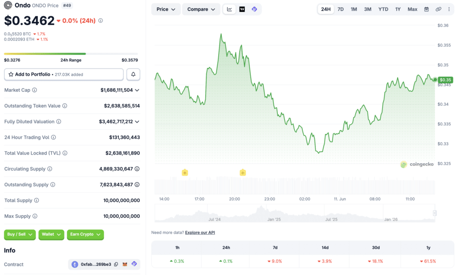Click Add to Portfolio button

(64, 74)
